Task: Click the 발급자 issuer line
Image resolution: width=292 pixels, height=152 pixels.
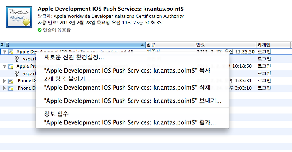Action: (111, 16)
